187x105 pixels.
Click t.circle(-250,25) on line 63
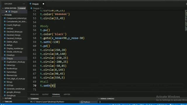coord(54,58)
